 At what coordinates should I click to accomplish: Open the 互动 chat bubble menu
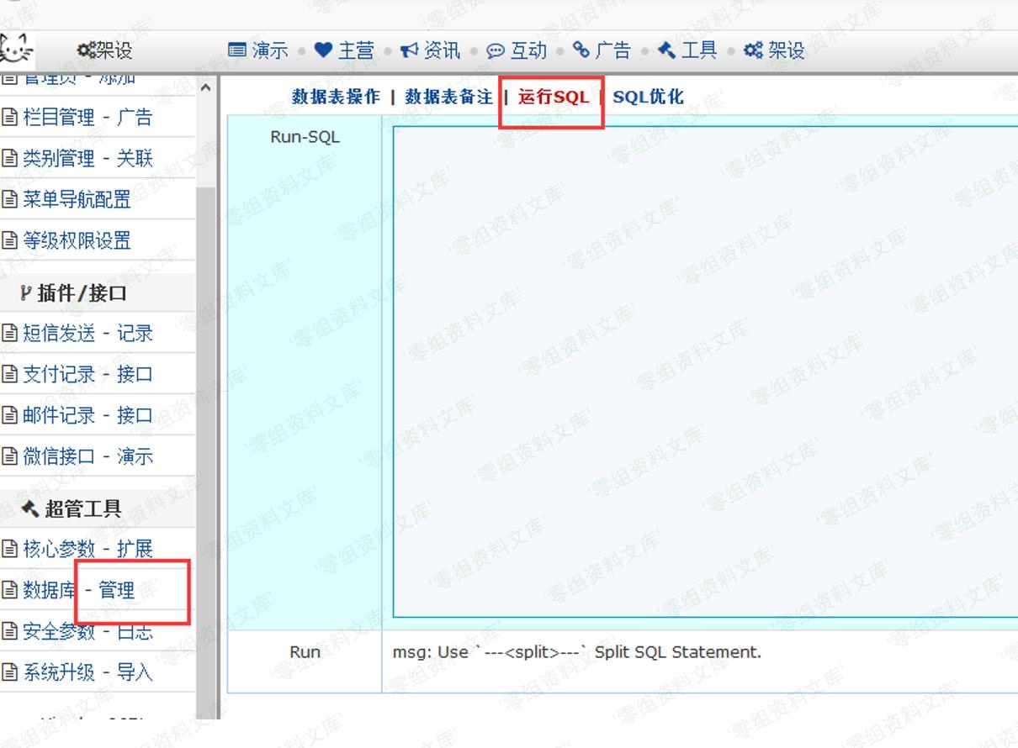[x=517, y=50]
